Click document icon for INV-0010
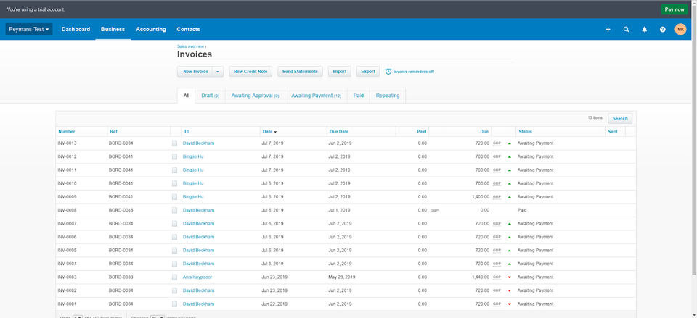Image resolution: width=697 pixels, height=318 pixels. coord(175,183)
